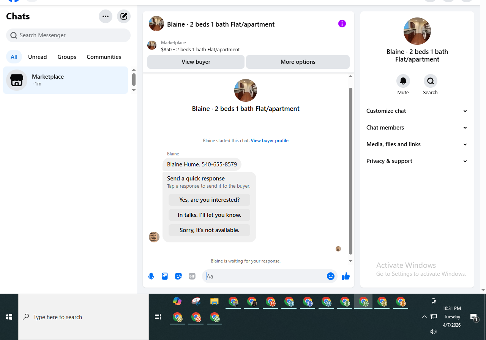Expand the Privacy & support section
The height and width of the screenshot is (340, 486).
(417, 161)
